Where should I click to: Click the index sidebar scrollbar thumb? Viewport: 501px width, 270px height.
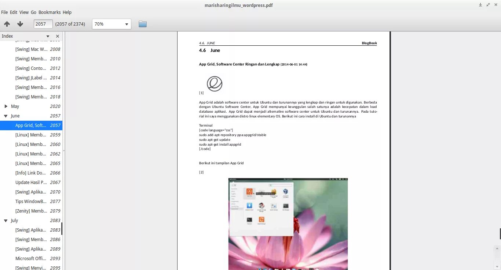62,229
